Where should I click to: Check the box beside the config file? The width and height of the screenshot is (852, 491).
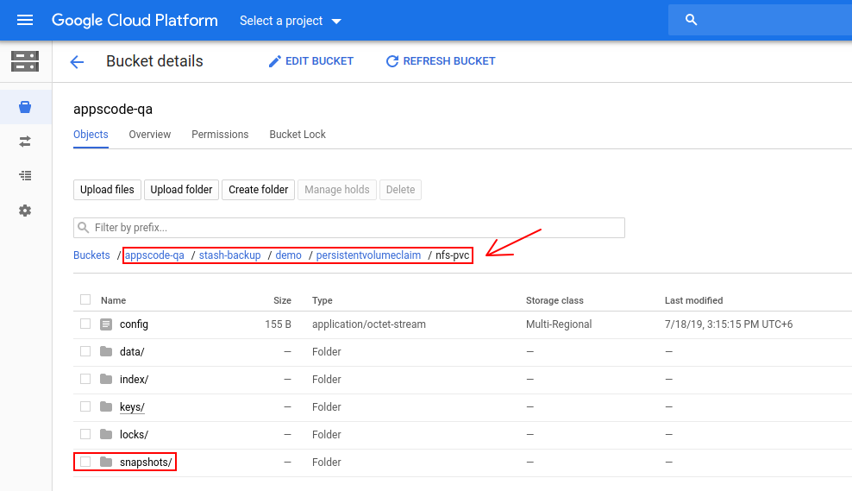[x=85, y=324]
